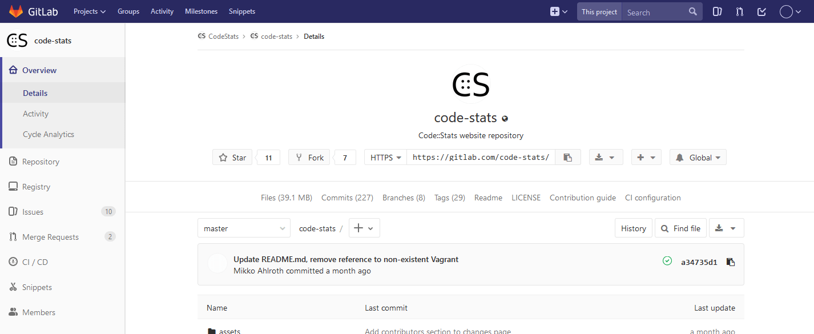Click the History button

633,228
